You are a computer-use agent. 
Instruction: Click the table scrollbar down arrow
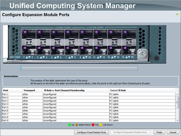coord(177,120)
